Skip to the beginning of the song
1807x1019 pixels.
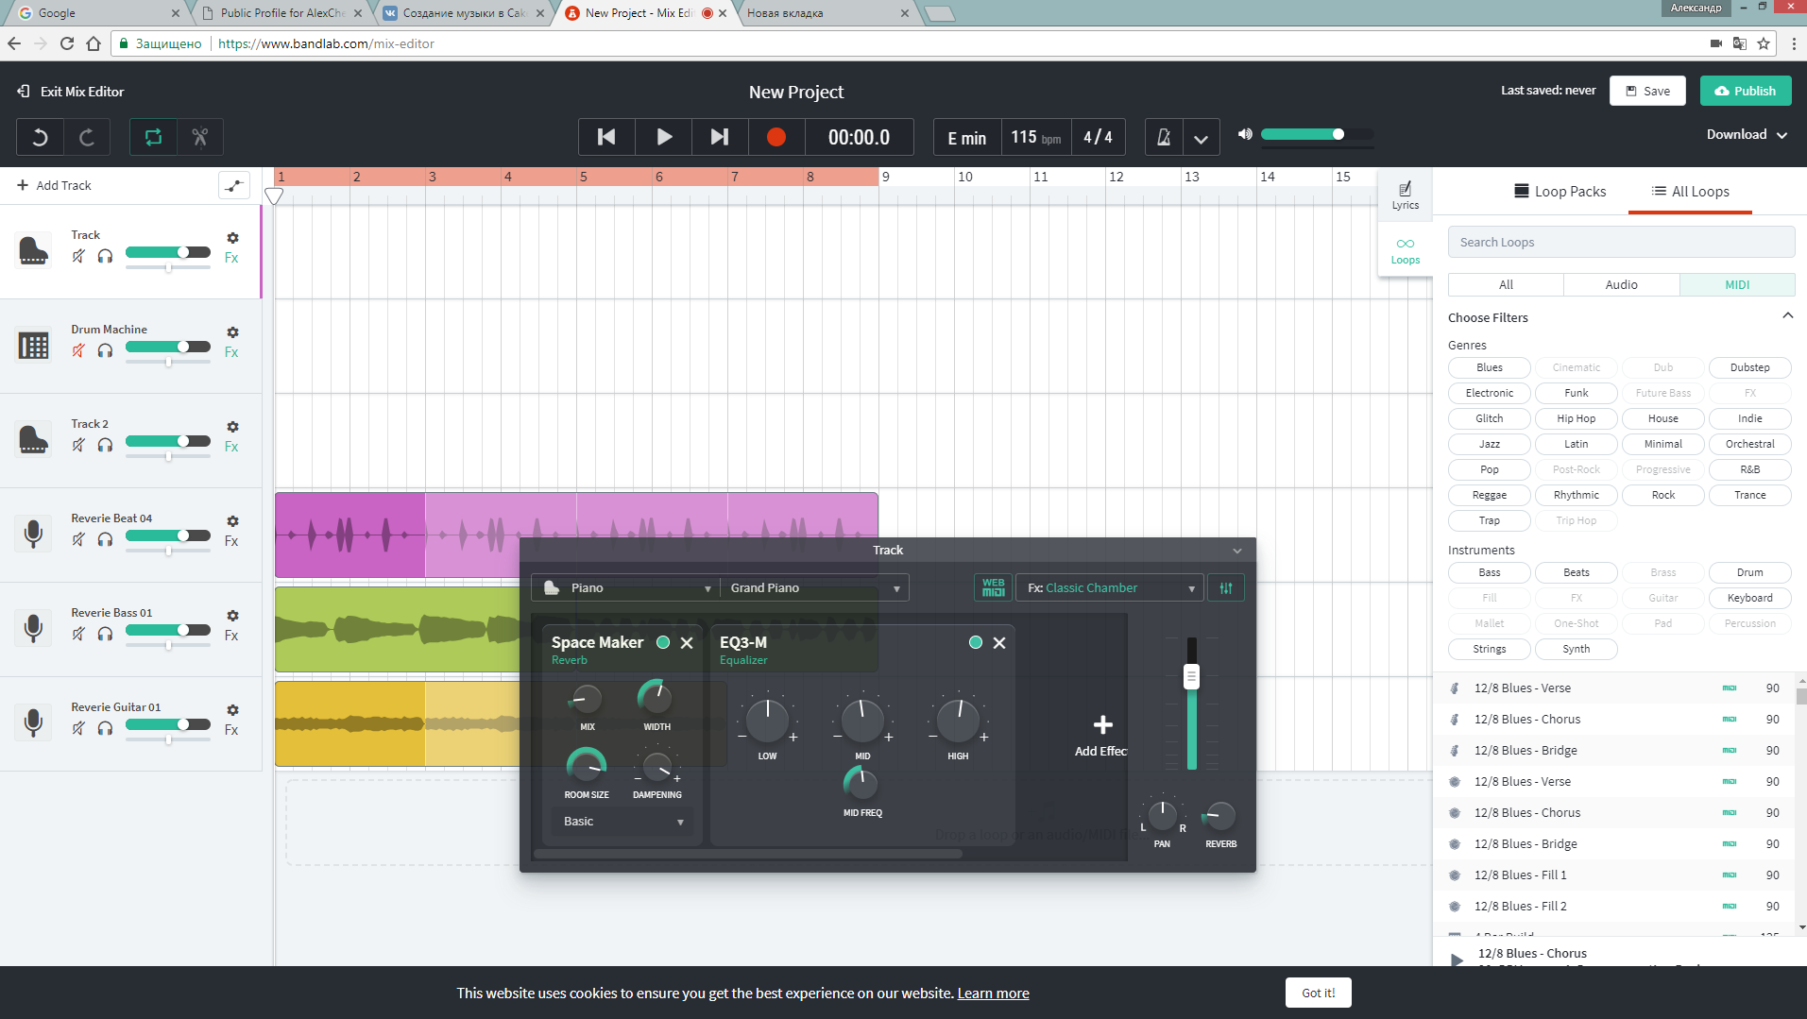point(606,137)
